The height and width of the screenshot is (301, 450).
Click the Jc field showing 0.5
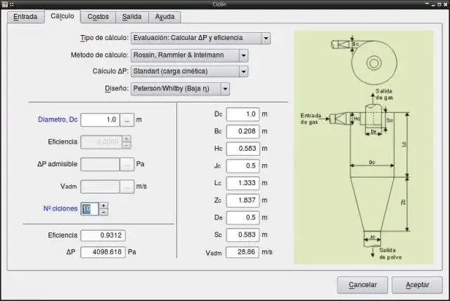[x=243, y=166]
